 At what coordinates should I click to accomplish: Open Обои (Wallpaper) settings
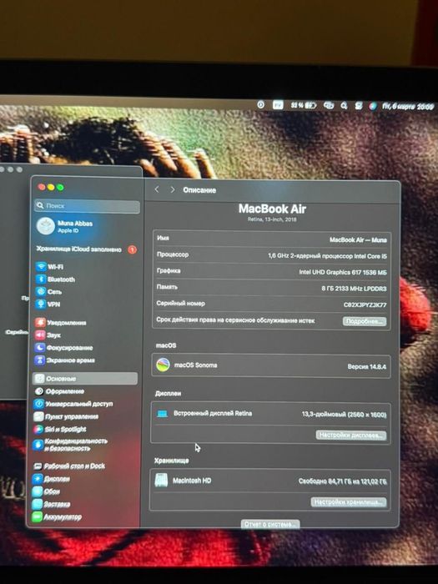tap(46, 491)
